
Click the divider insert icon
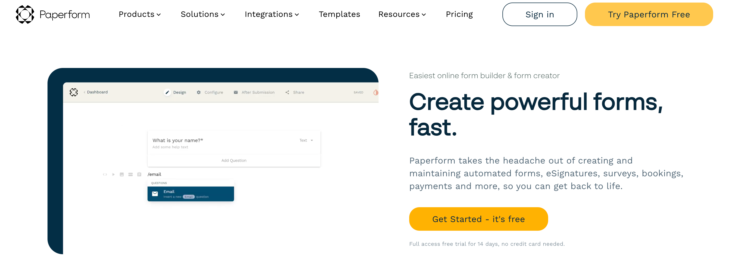(x=131, y=174)
